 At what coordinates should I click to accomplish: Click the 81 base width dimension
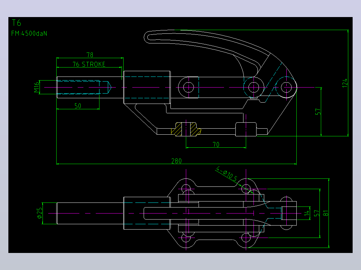(326, 213)
